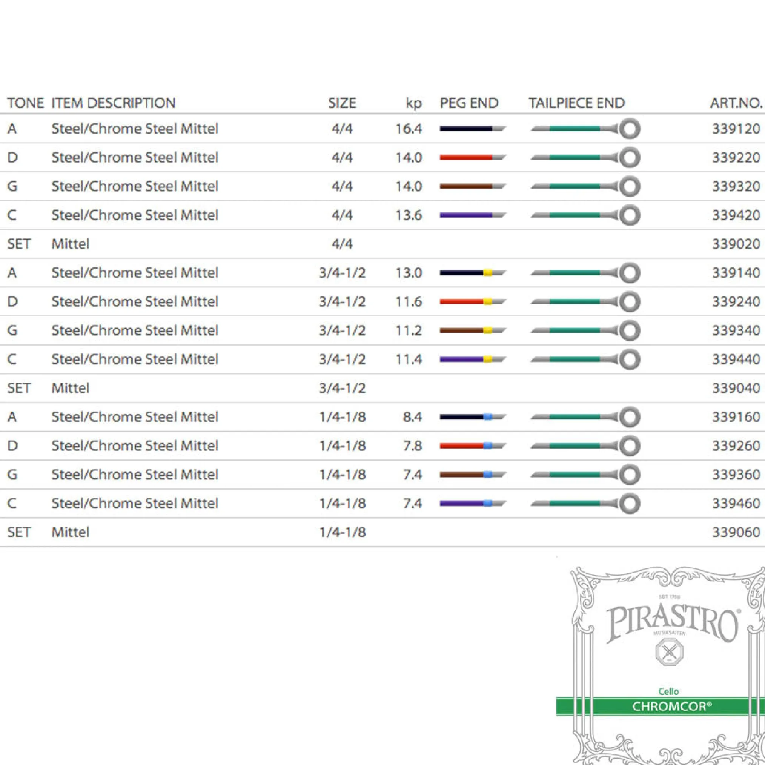Click the black-yellow peg end for 339140
Screen dimensions: 765x765
(x=472, y=273)
